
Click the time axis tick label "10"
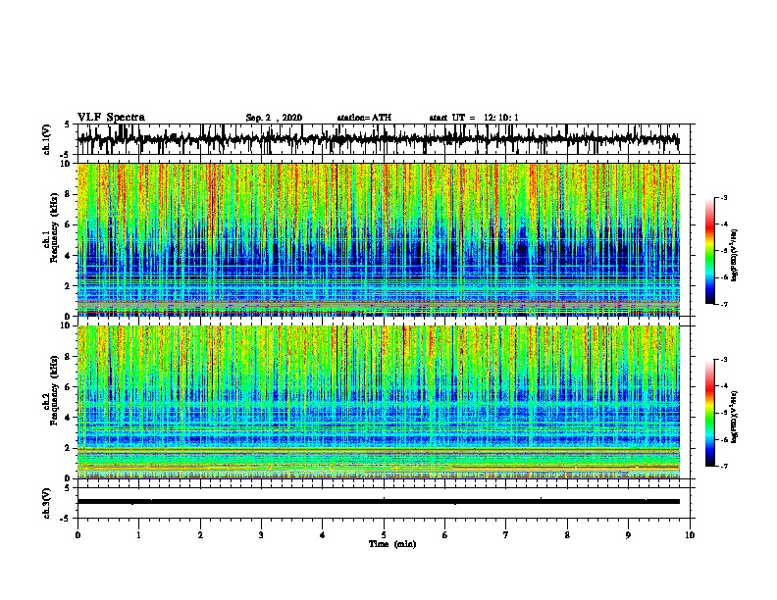(x=690, y=535)
